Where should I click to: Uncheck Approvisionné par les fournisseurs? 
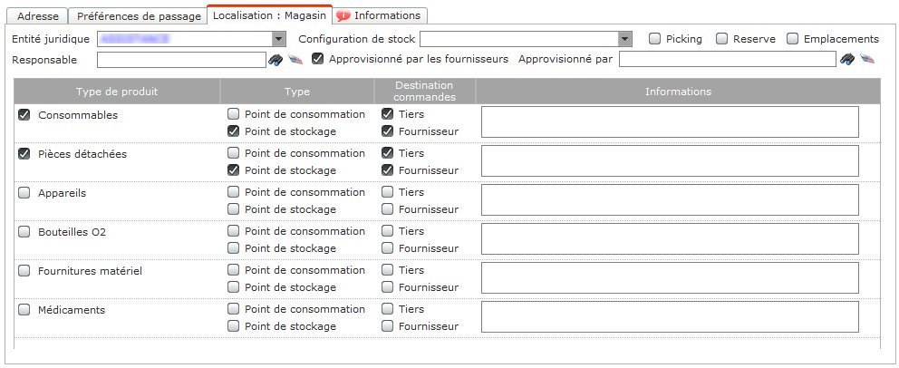coord(317,59)
